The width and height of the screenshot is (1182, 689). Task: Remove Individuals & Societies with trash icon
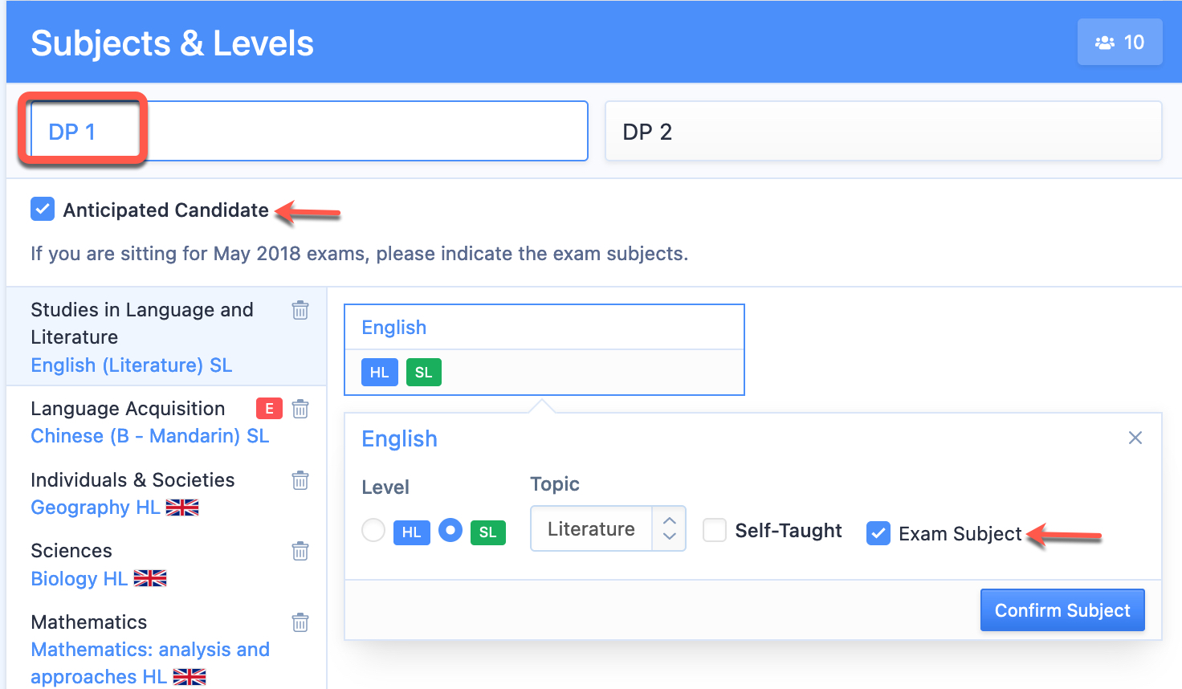pyautogui.click(x=300, y=480)
